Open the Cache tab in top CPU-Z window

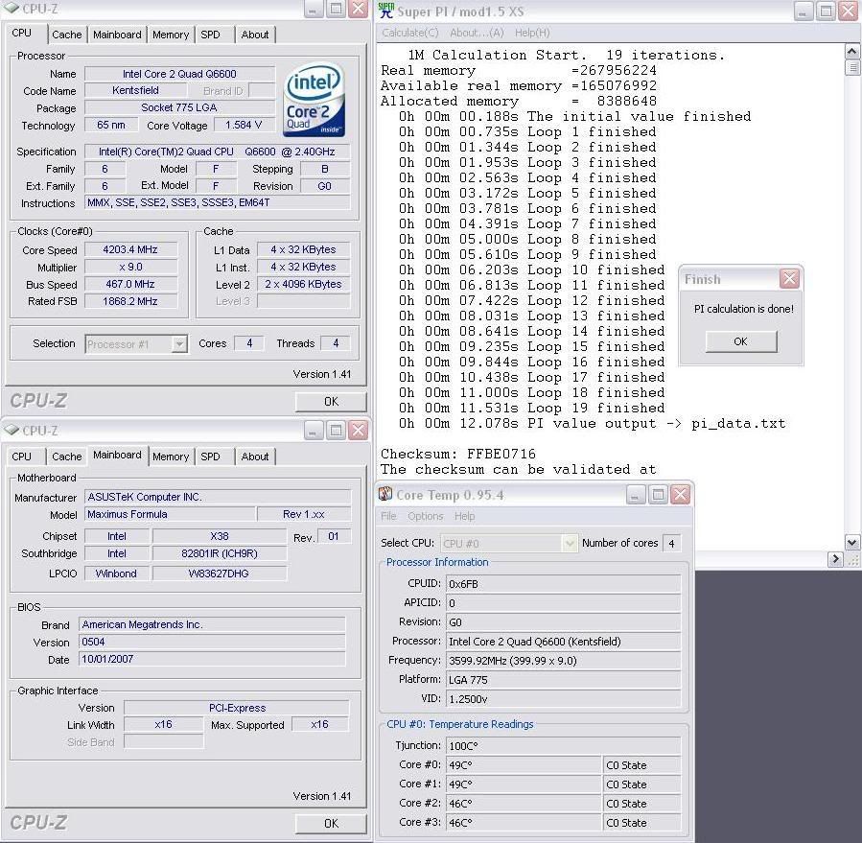[x=66, y=35]
